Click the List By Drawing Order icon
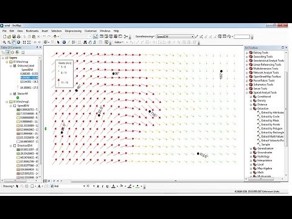The width and height of the screenshot is (292, 219). pos(3,52)
